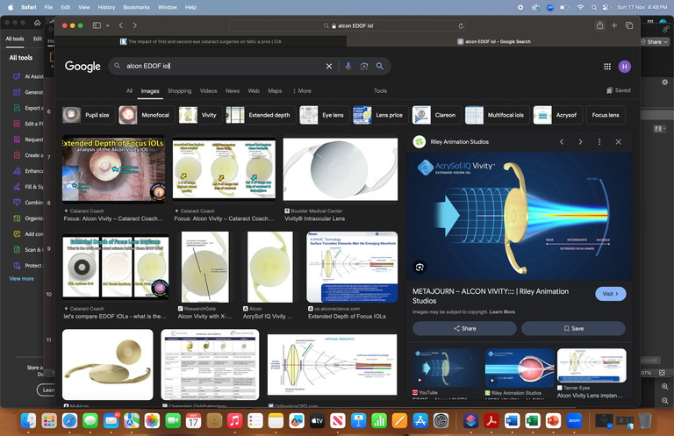Click Lens search icon on Vivity preview
Screen dimensions: 674x436
[x=420, y=268]
